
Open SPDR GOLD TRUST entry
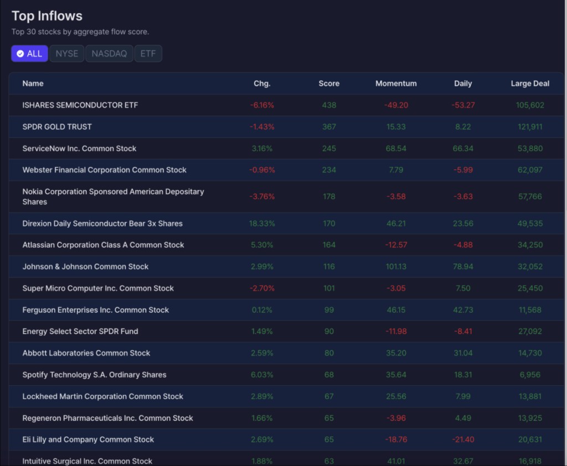click(286, 127)
